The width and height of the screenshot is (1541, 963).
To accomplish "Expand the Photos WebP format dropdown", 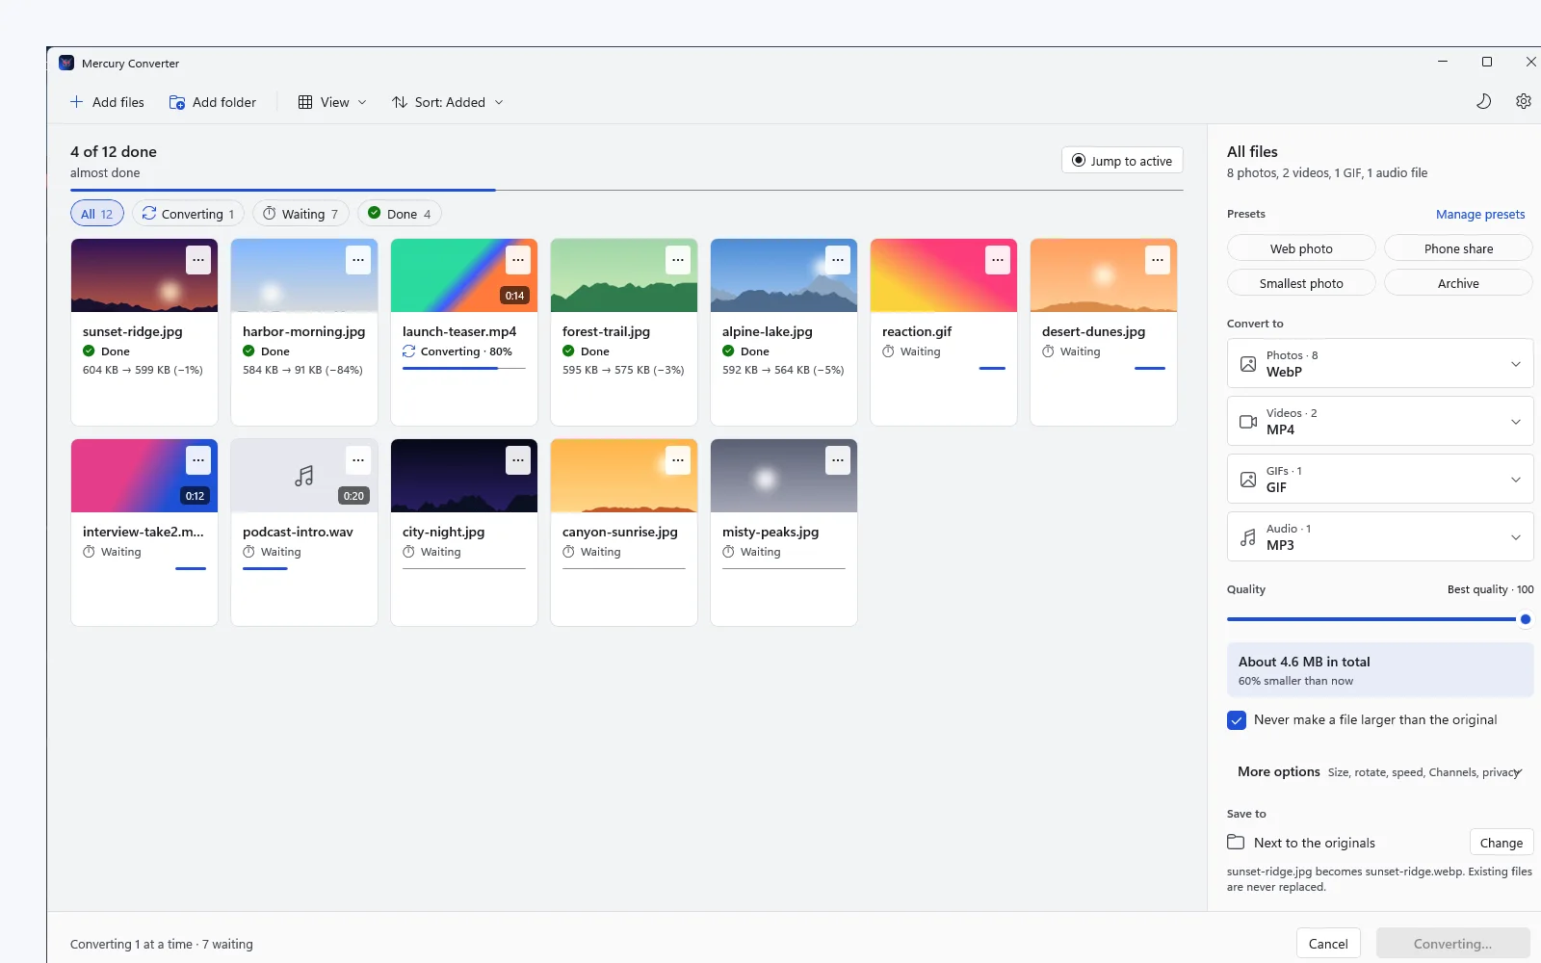I will point(1380,363).
